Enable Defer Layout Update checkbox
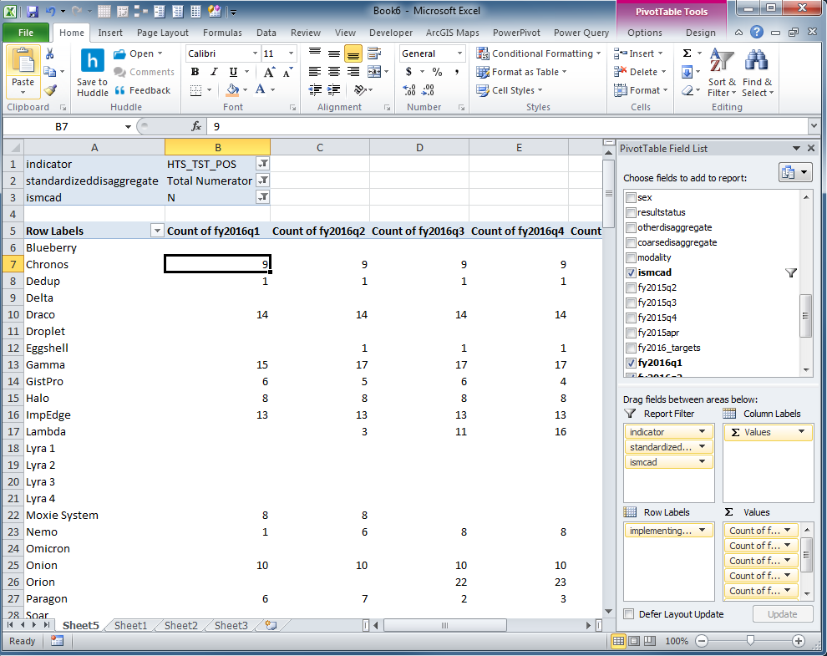Screen dimensions: 827x656 pyautogui.click(x=629, y=613)
